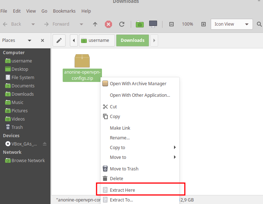Open the Computer toolbar icon
The image size is (263, 204).
click(x=153, y=24)
